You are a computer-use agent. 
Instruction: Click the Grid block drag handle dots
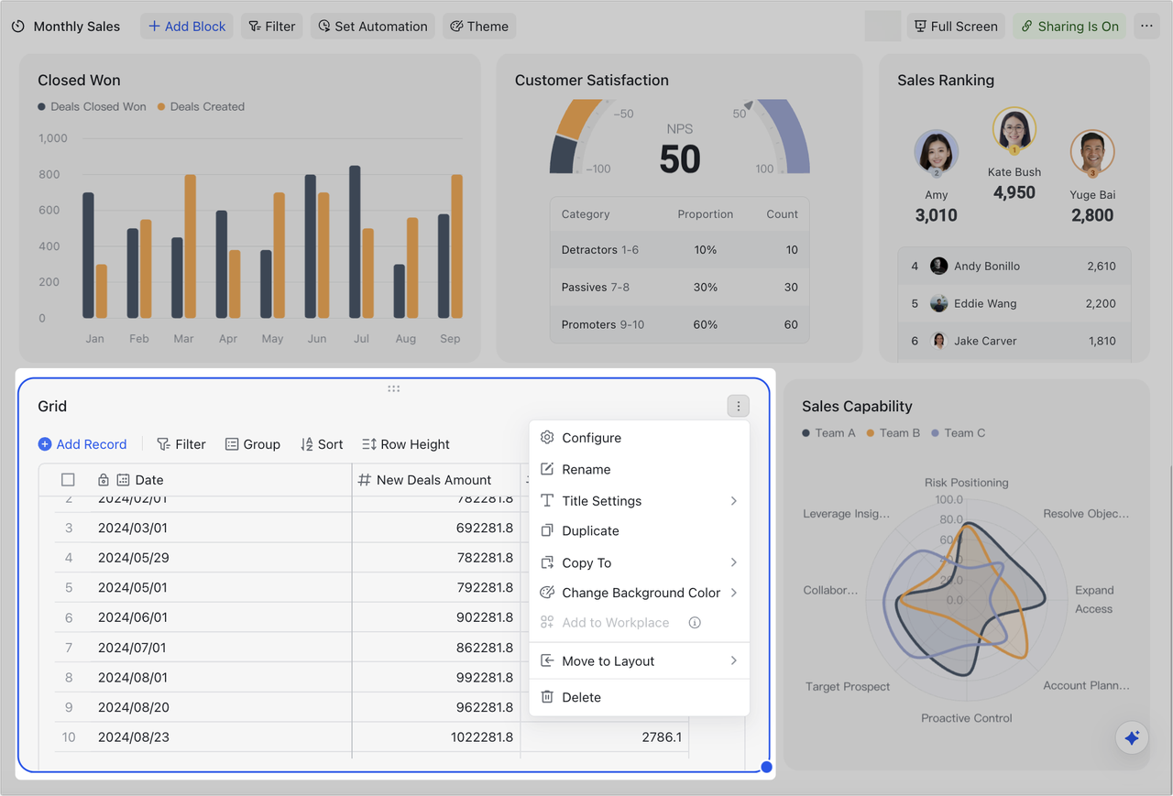point(393,388)
